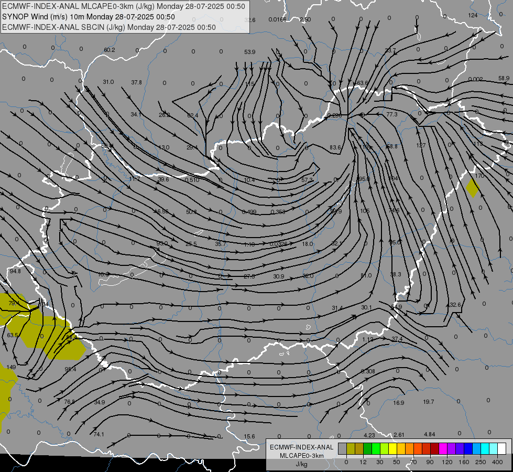This screenshot has width=513, height=472.
Task: Click the map value '0.0326'
Action: pyautogui.click(x=278, y=244)
